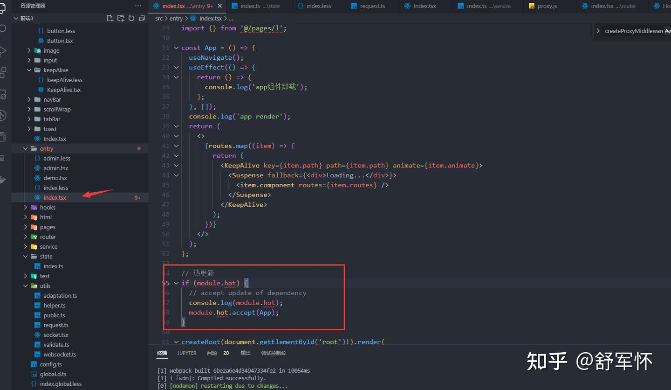The width and height of the screenshot is (671, 390).
Task: Create a new file in the explorer
Action: [x=110, y=18]
